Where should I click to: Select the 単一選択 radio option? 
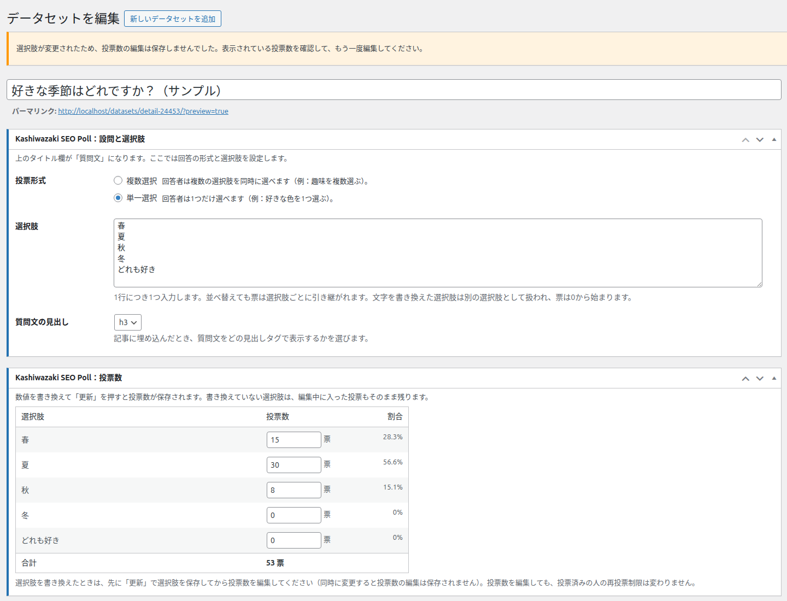pos(118,198)
